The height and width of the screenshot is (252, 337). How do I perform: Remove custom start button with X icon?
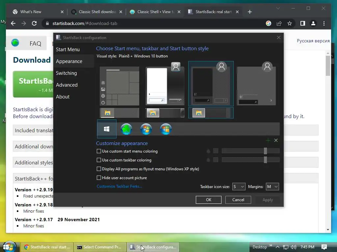click(x=276, y=140)
